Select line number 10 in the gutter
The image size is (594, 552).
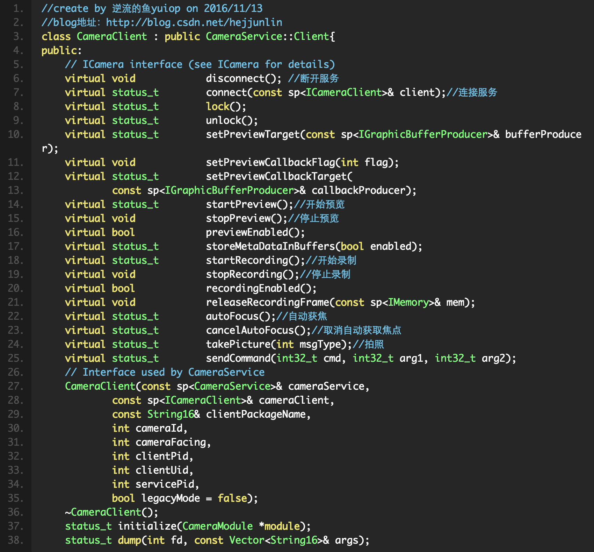click(x=16, y=134)
